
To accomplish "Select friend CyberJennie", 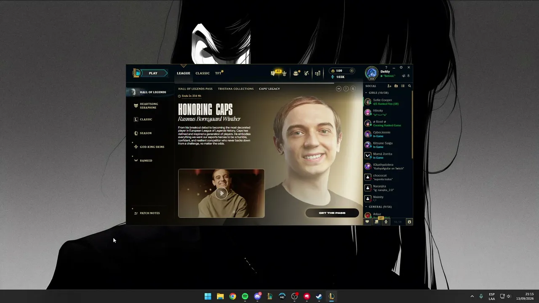I will [x=388, y=134].
